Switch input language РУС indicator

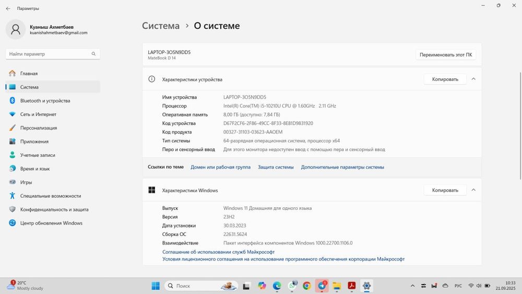pos(458,286)
